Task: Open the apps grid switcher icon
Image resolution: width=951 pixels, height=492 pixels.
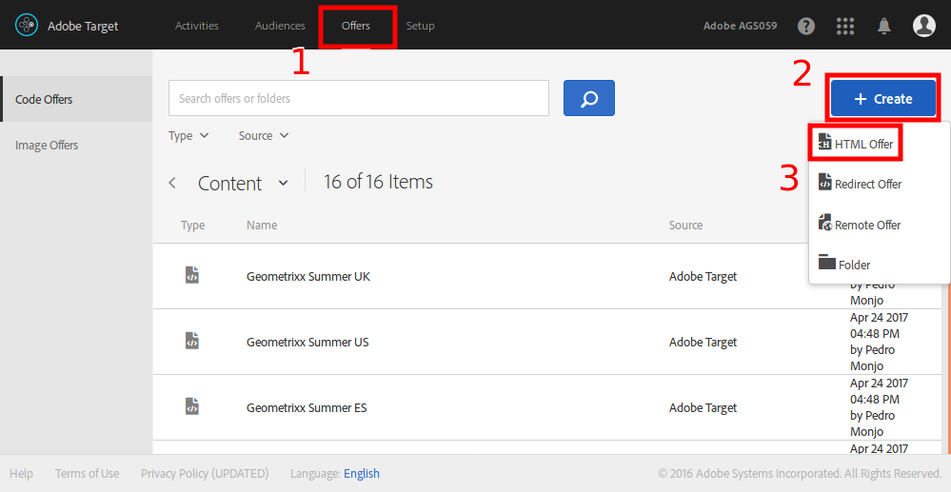Action: click(x=845, y=26)
